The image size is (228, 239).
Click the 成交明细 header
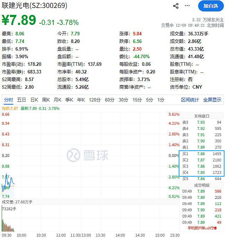pyautogui.click(x=202, y=185)
